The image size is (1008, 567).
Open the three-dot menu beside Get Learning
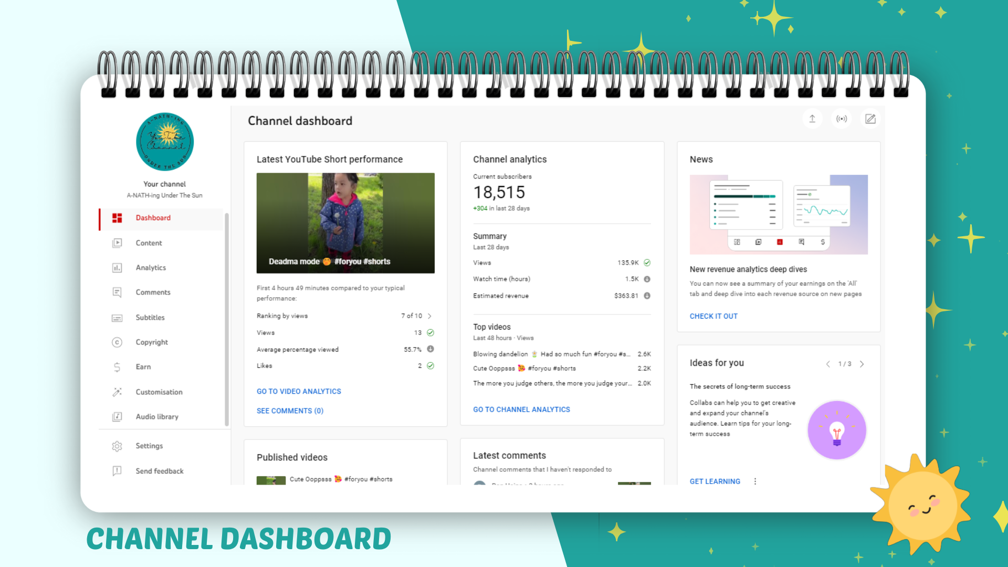click(755, 481)
